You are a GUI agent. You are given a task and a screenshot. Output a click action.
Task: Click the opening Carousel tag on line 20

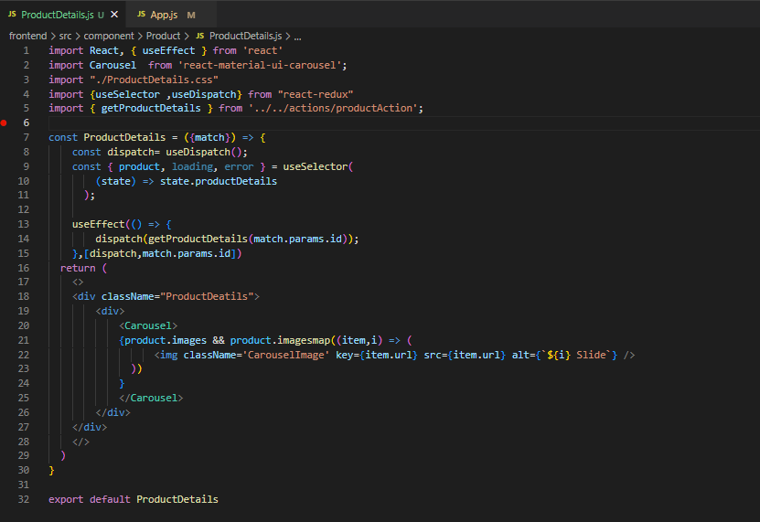click(148, 325)
